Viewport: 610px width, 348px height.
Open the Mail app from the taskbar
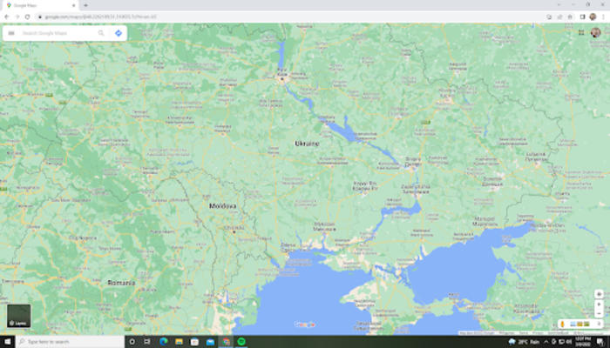[x=211, y=342]
